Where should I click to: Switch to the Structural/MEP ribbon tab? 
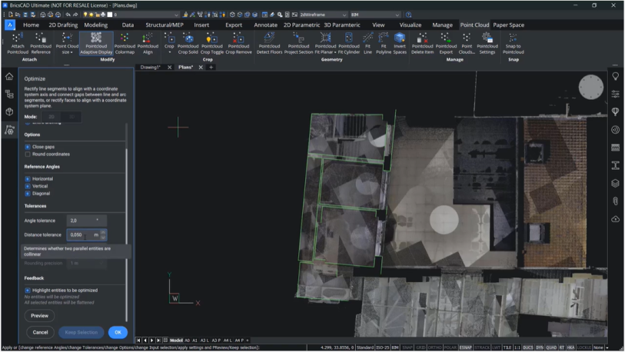pyautogui.click(x=165, y=25)
